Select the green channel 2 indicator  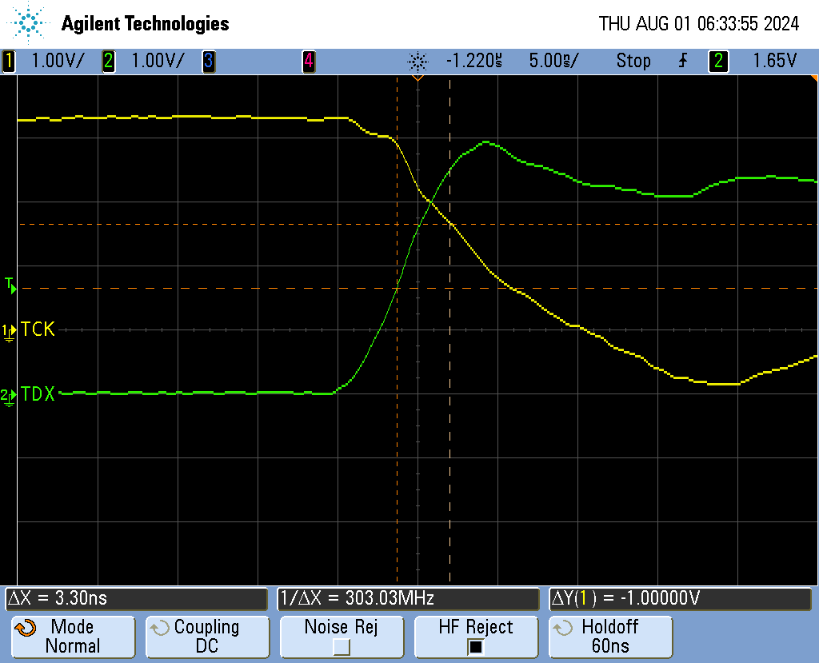109,61
